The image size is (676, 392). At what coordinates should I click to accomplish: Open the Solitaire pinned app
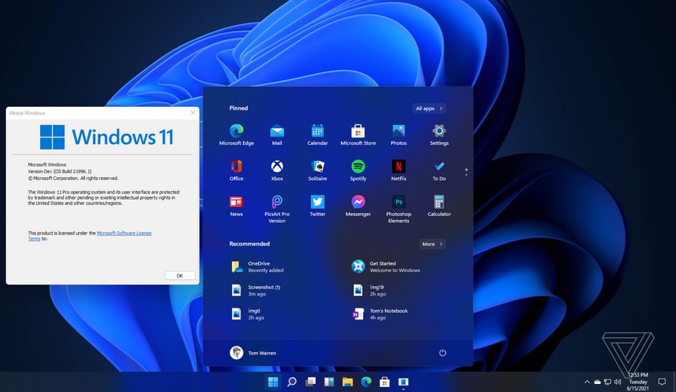pyautogui.click(x=318, y=167)
